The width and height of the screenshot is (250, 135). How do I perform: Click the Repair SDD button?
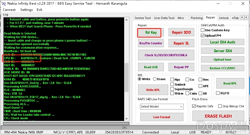click(x=181, y=33)
